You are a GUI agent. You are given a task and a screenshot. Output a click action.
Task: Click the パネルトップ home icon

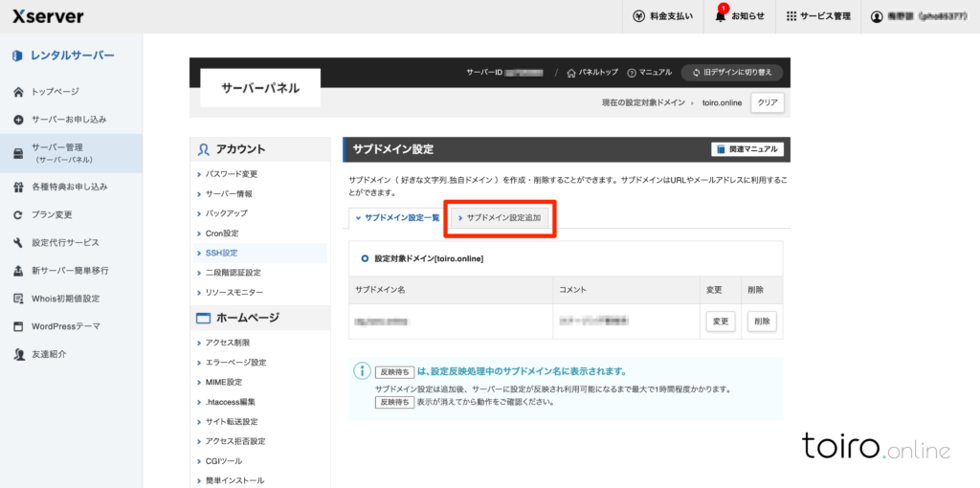[x=571, y=73]
